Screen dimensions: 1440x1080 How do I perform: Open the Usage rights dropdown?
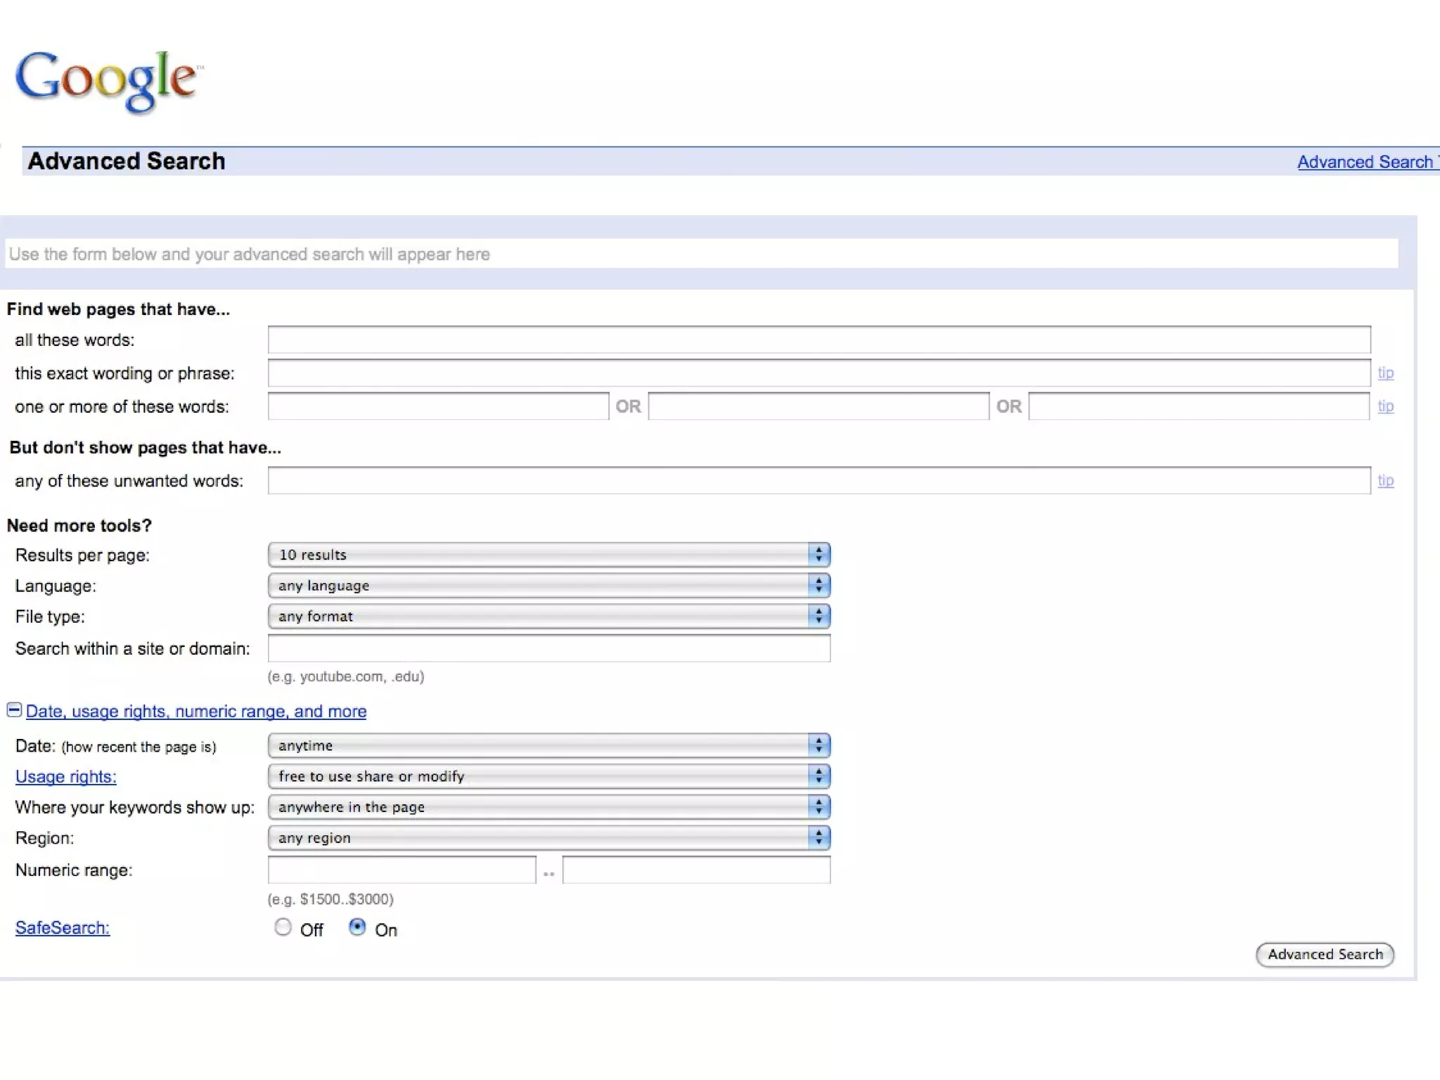coord(548,776)
